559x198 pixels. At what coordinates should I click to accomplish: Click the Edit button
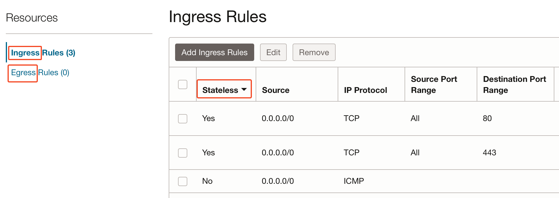coord(273,52)
